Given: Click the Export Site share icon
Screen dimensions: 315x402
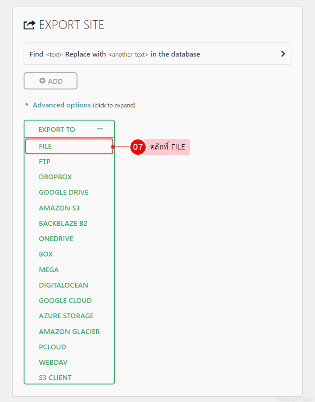Looking at the screenshot, I should tap(29, 25).
